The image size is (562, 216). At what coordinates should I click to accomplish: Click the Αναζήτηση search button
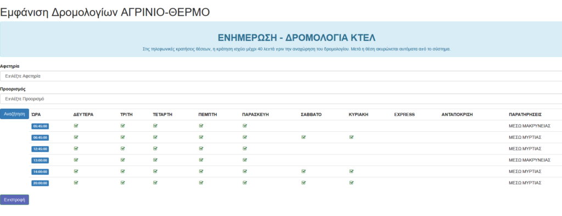pyautogui.click(x=14, y=114)
